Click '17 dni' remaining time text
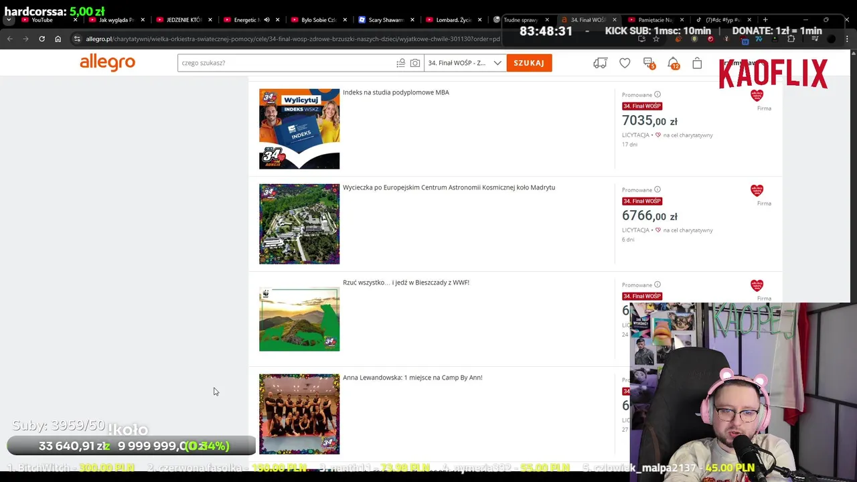The width and height of the screenshot is (857, 482). [x=629, y=145]
